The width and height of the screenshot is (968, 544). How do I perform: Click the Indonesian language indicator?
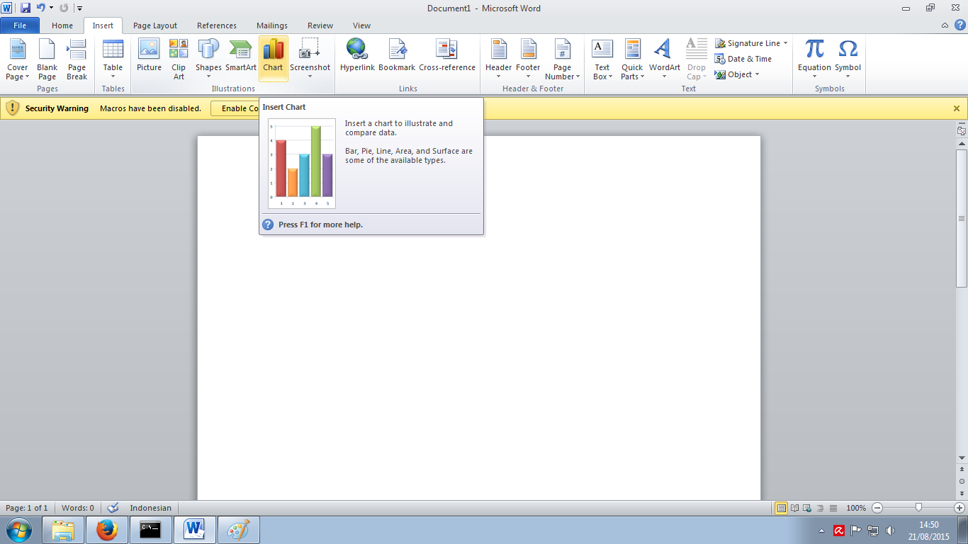pos(150,508)
